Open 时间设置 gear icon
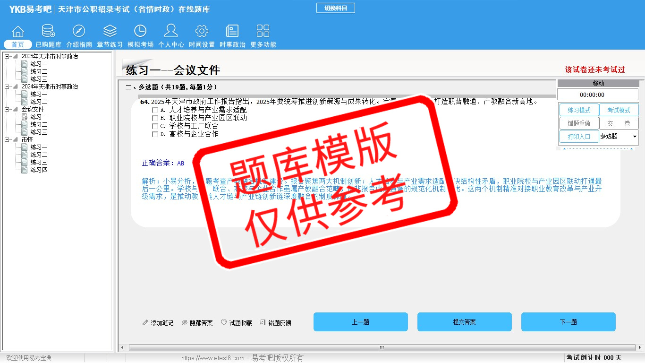 pos(202,32)
